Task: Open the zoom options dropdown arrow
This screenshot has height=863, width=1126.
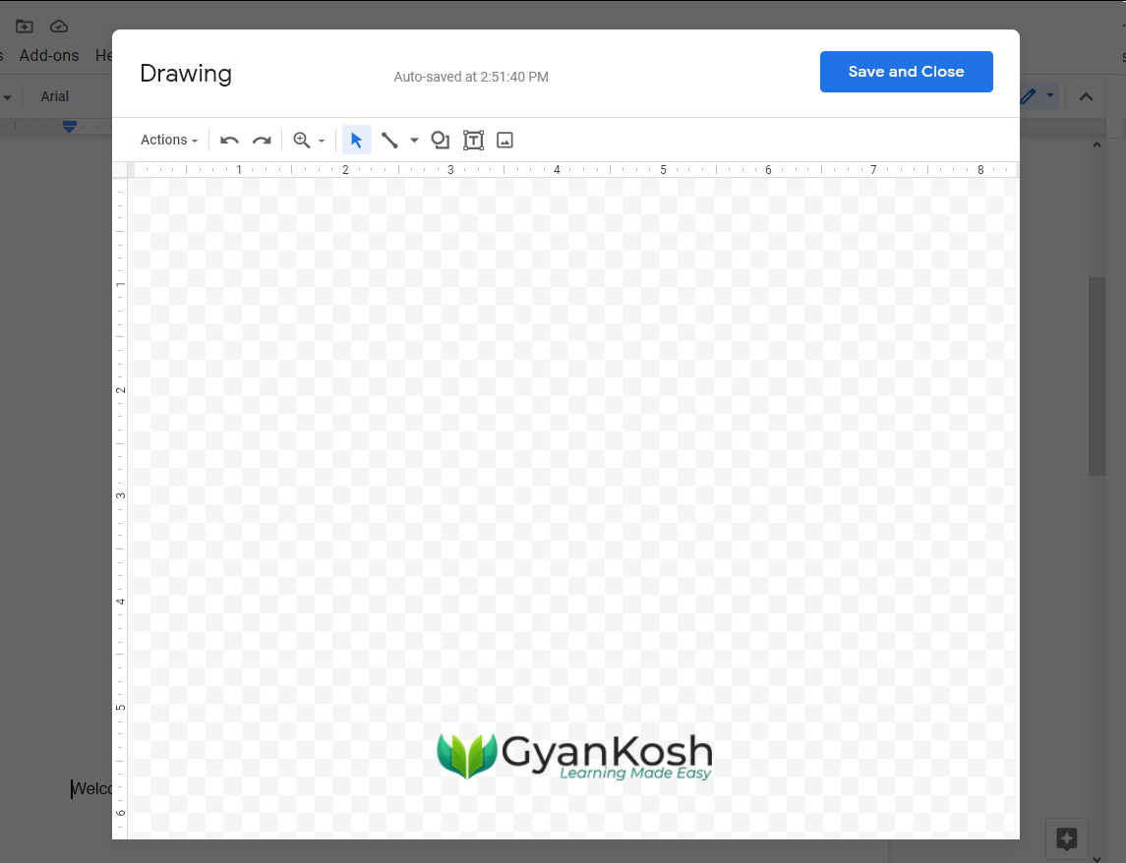Action: coord(321,141)
